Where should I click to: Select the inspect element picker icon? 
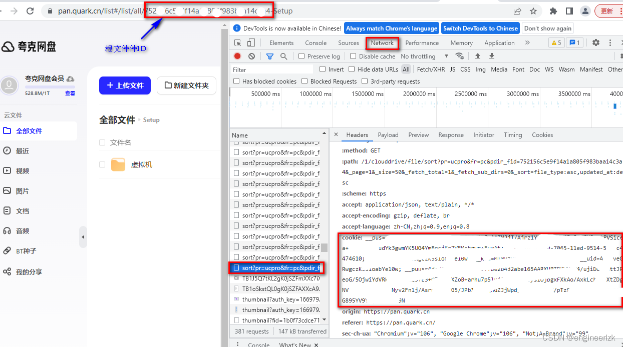click(238, 43)
